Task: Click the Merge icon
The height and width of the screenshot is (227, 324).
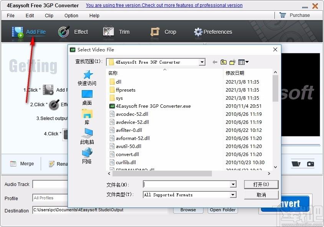Action: pos(13,164)
